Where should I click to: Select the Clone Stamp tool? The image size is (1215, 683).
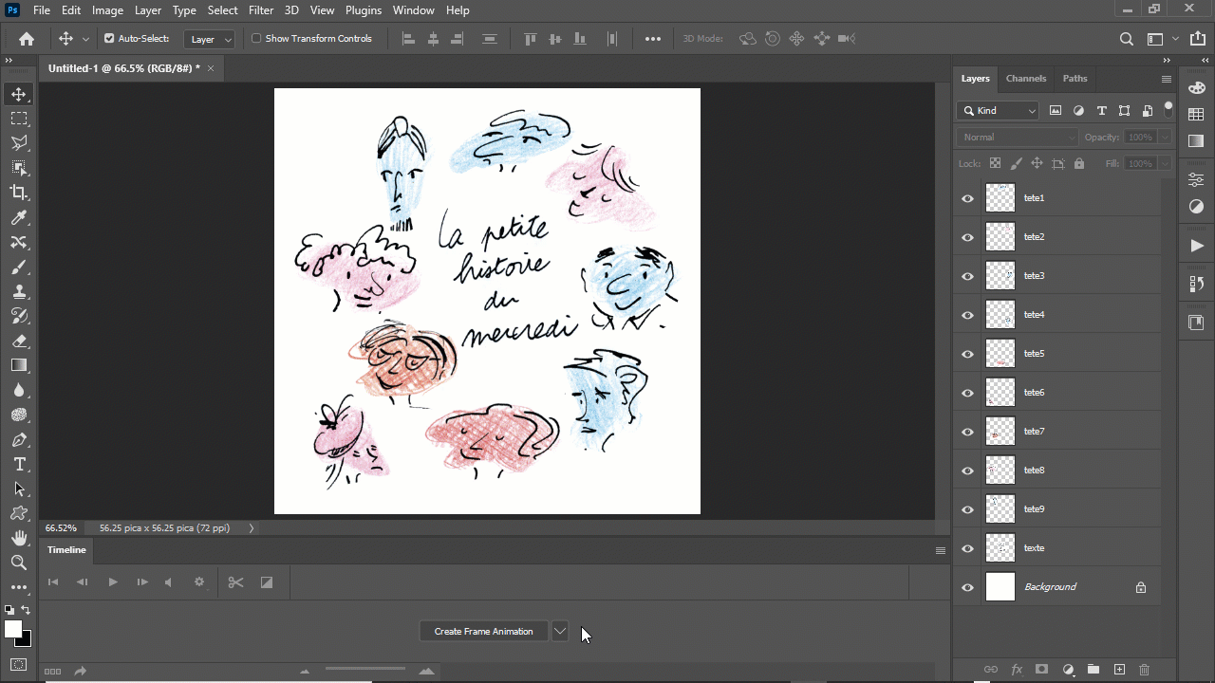[19, 292]
